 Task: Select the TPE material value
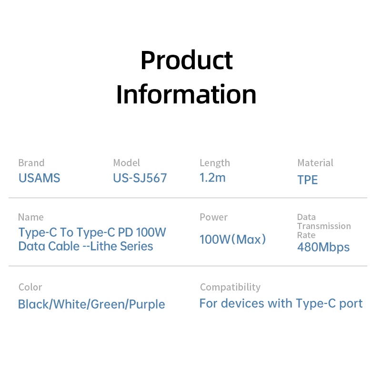[x=307, y=180]
